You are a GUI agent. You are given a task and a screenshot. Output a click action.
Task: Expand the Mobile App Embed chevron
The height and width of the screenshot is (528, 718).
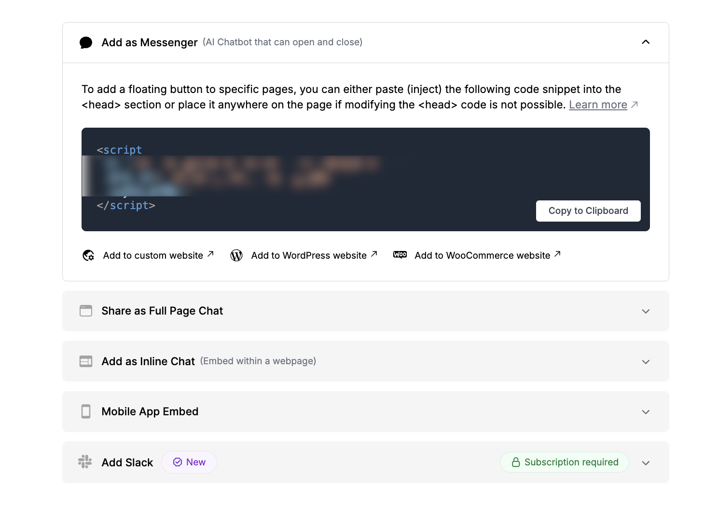[646, 412]
